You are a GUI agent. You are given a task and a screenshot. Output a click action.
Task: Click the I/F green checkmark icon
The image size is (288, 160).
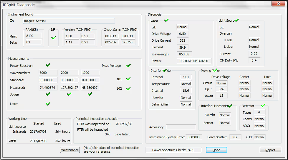coord(54,38)
